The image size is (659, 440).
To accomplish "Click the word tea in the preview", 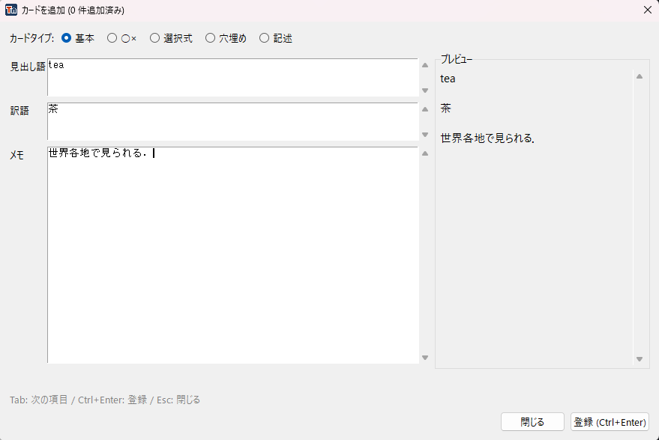I will [448, 79].
